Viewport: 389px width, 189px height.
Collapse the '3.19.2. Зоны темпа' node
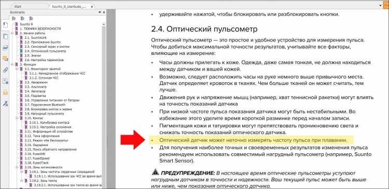pos(22,181)
